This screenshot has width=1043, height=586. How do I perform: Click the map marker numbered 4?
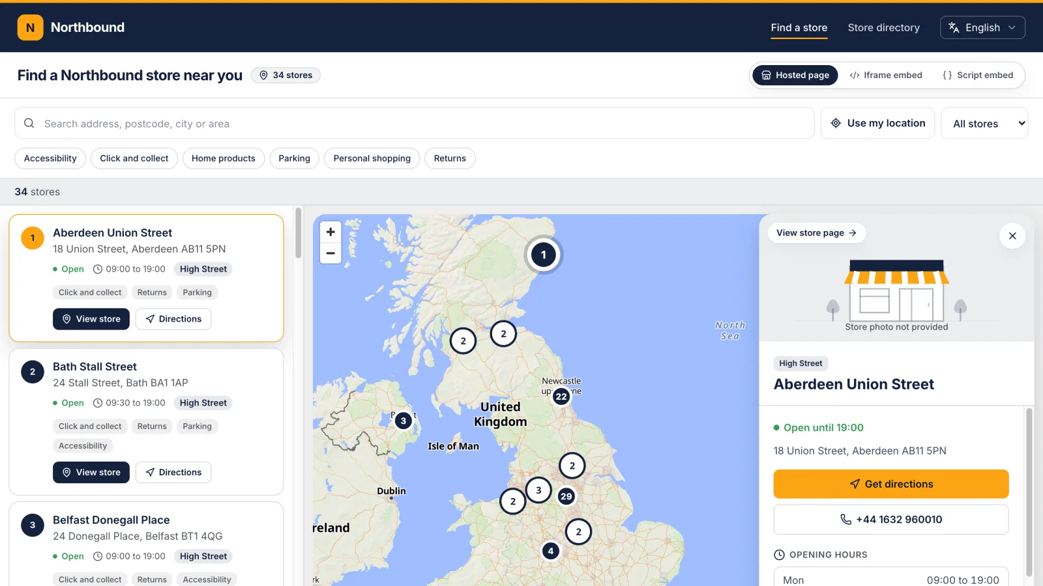click(551, 551)
